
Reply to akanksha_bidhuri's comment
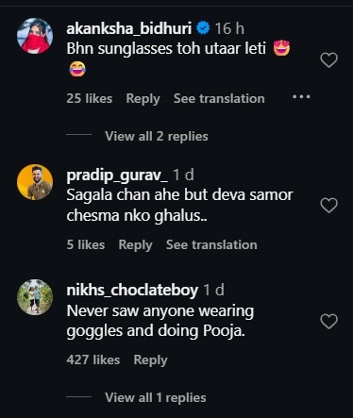[x=143, y=99]
